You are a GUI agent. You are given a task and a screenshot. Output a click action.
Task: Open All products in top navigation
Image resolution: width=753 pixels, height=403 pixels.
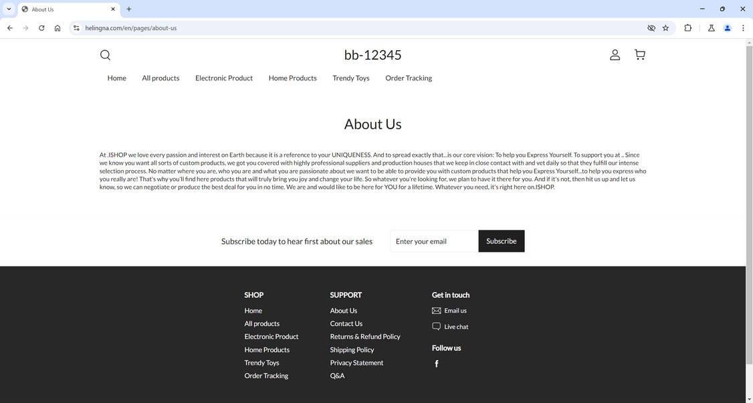point(160,78)
